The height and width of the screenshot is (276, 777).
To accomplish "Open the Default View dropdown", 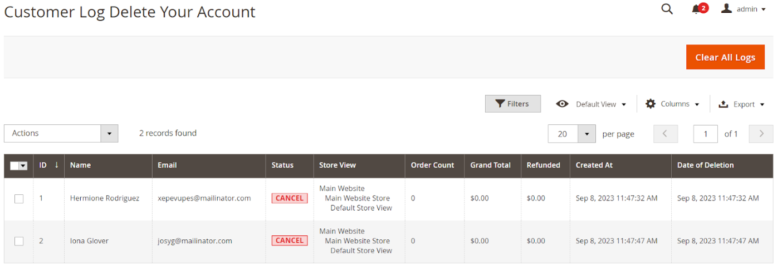I will click(592, 104).
